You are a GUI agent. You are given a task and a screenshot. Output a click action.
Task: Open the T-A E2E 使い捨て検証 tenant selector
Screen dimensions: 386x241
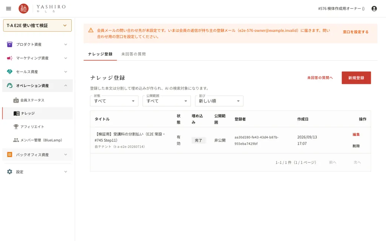tap(37, 26)
